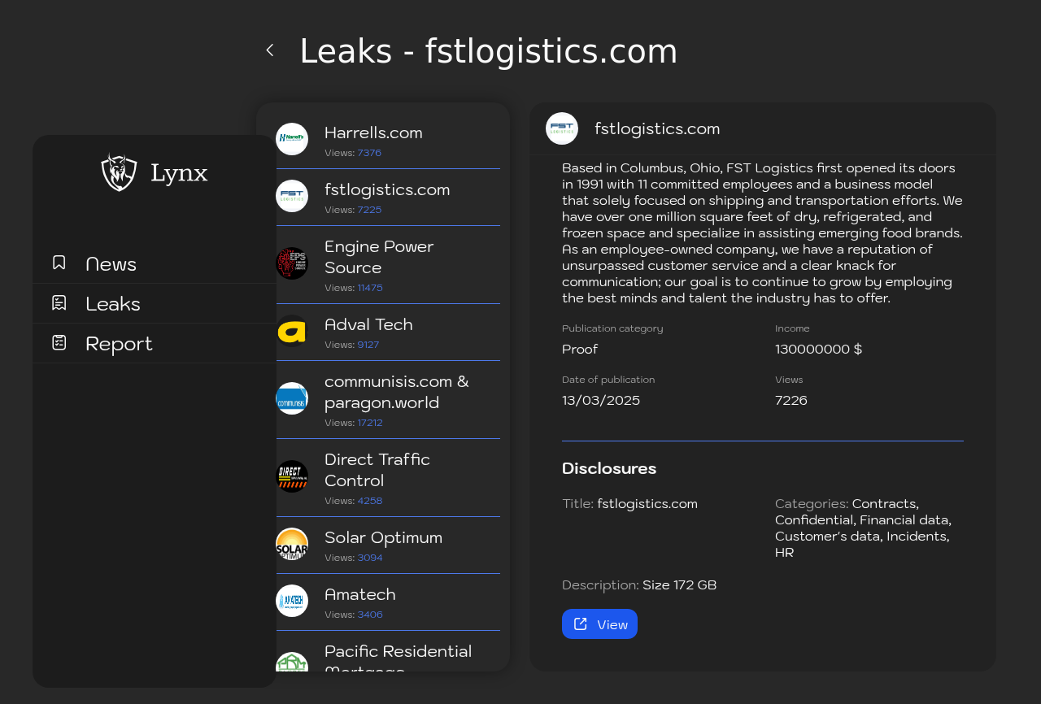Screen dimensions: 1041x704
Task: Click the income value 130000000 $
Action: (818, 350)
